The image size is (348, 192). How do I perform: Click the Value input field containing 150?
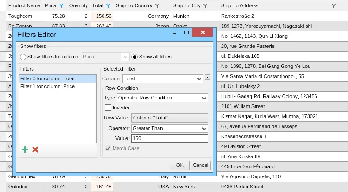tap(169, 139)
